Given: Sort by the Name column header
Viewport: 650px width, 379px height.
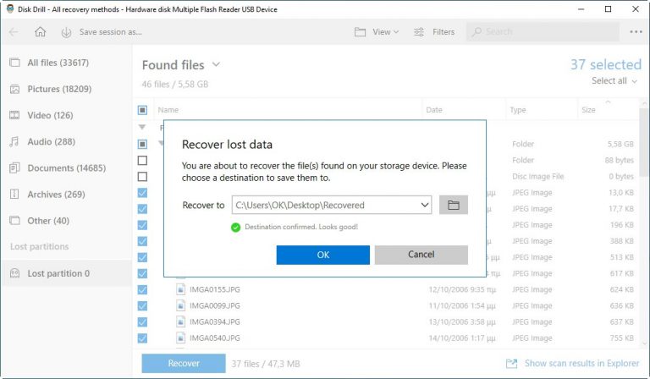Looking at the screenshot, I should (x=168, y=110).
